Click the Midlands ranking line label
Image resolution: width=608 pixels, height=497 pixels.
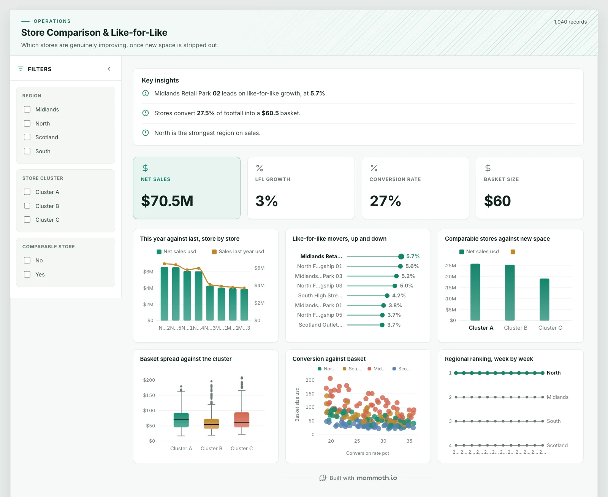(x=557, y=397)
